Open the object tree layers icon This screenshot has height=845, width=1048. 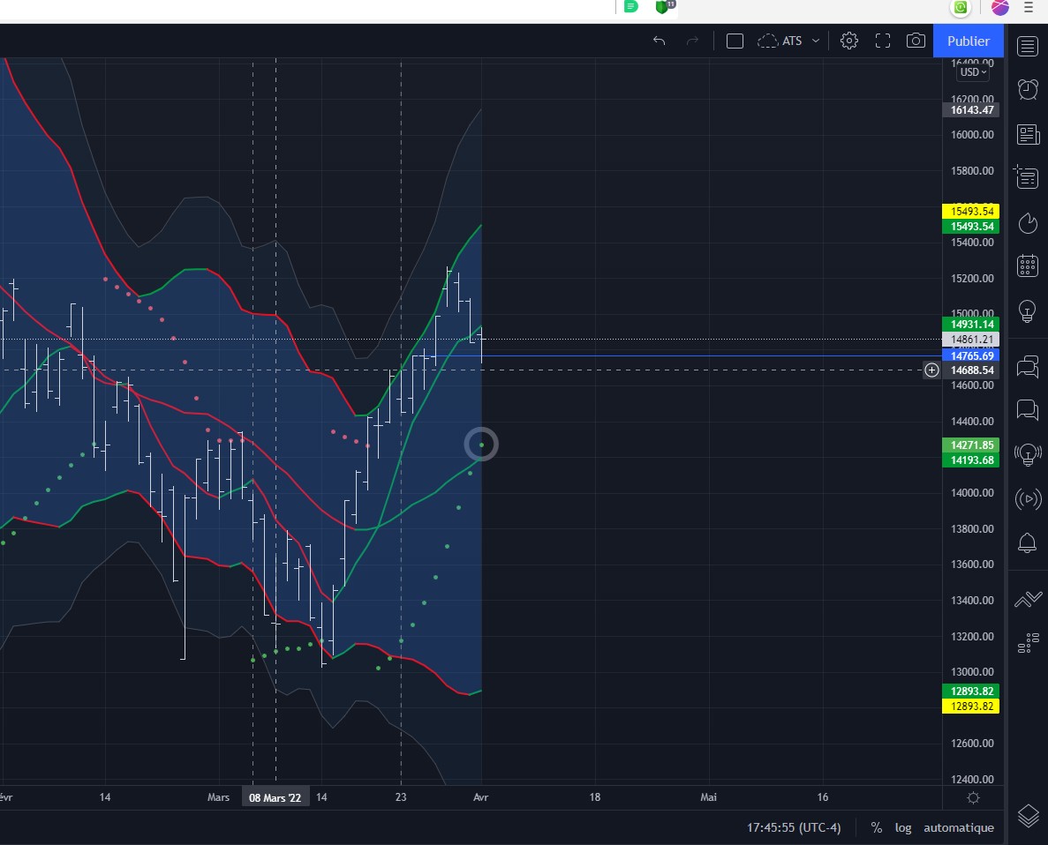pos(1028,816)
